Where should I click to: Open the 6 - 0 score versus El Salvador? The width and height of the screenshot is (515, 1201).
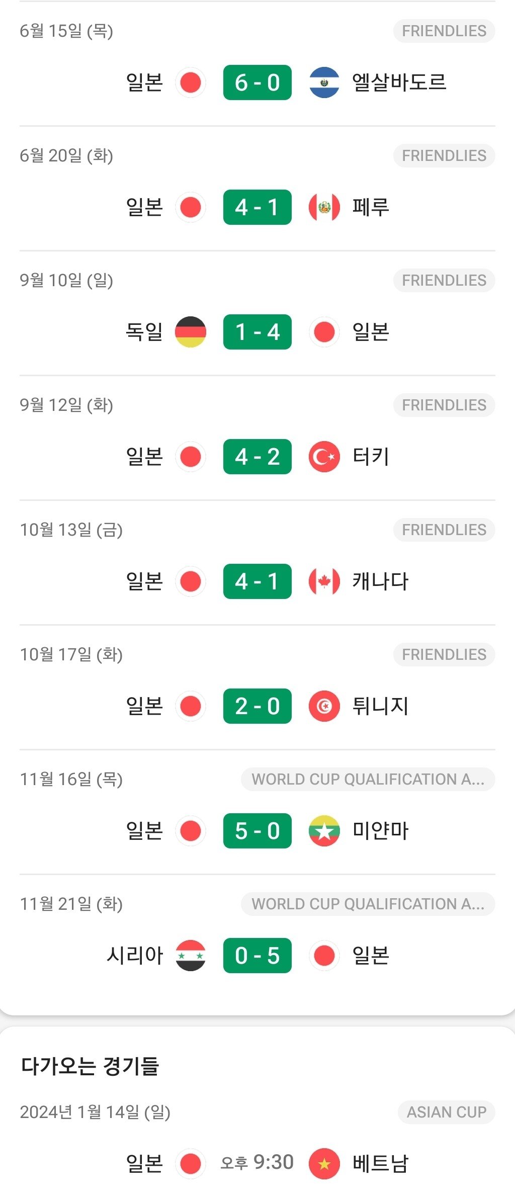click(257, 82)
